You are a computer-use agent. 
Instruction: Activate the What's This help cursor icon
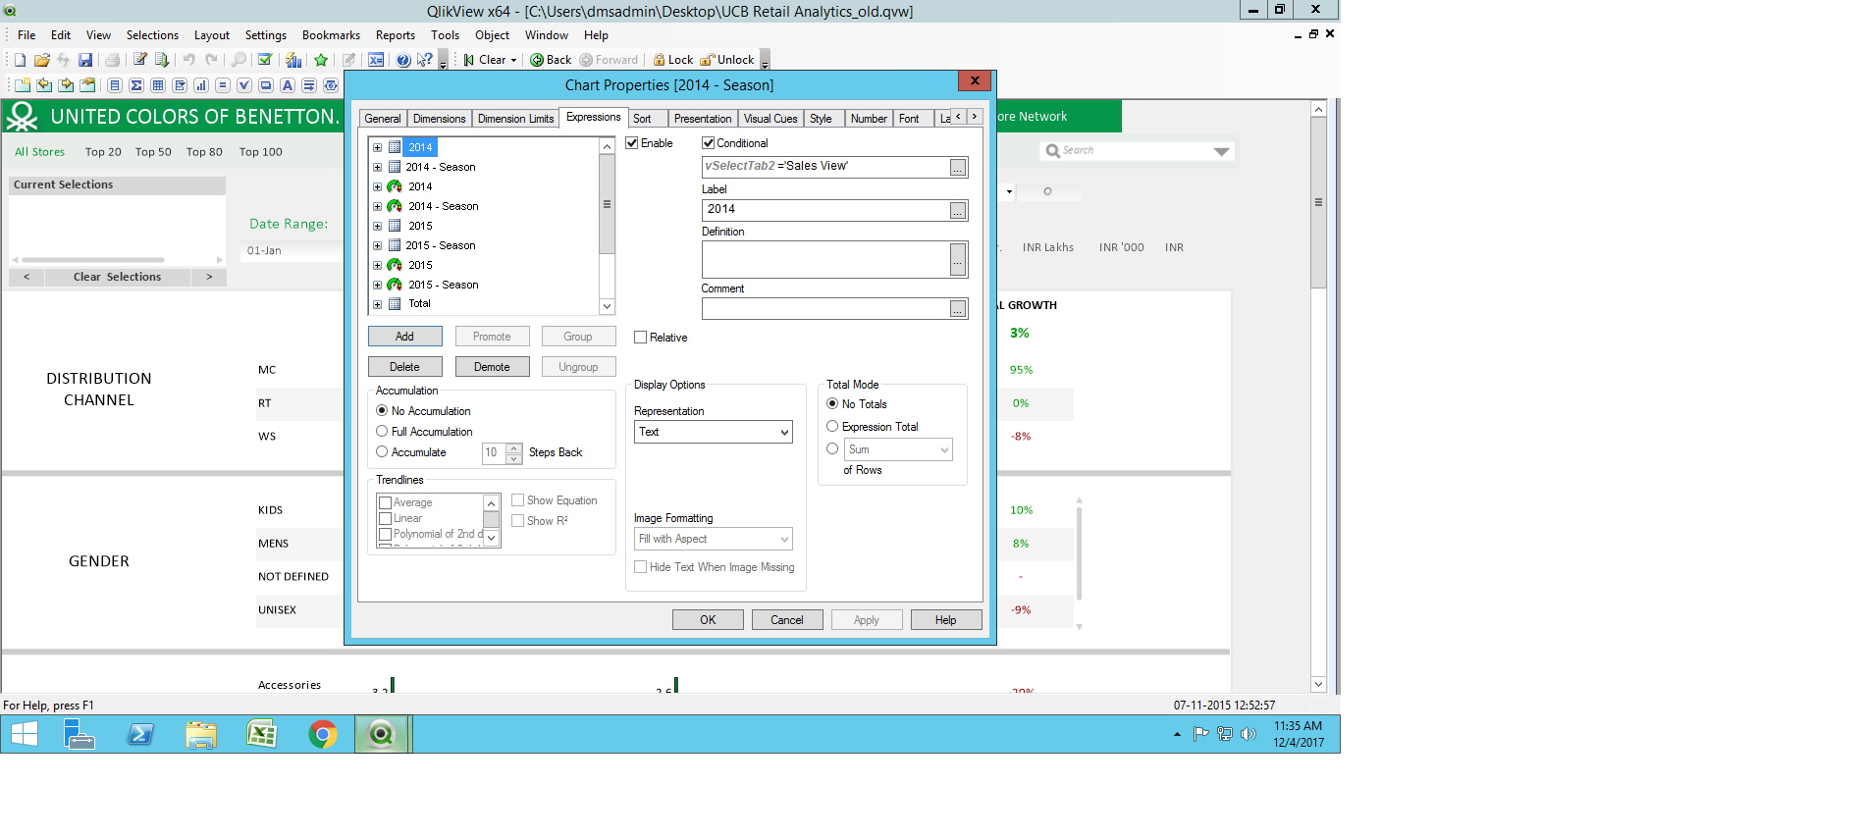[425, 60]
